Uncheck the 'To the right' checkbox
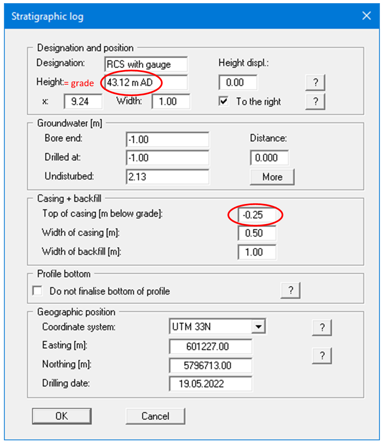This screenshot has width=387, height=447. pos(224,102)
